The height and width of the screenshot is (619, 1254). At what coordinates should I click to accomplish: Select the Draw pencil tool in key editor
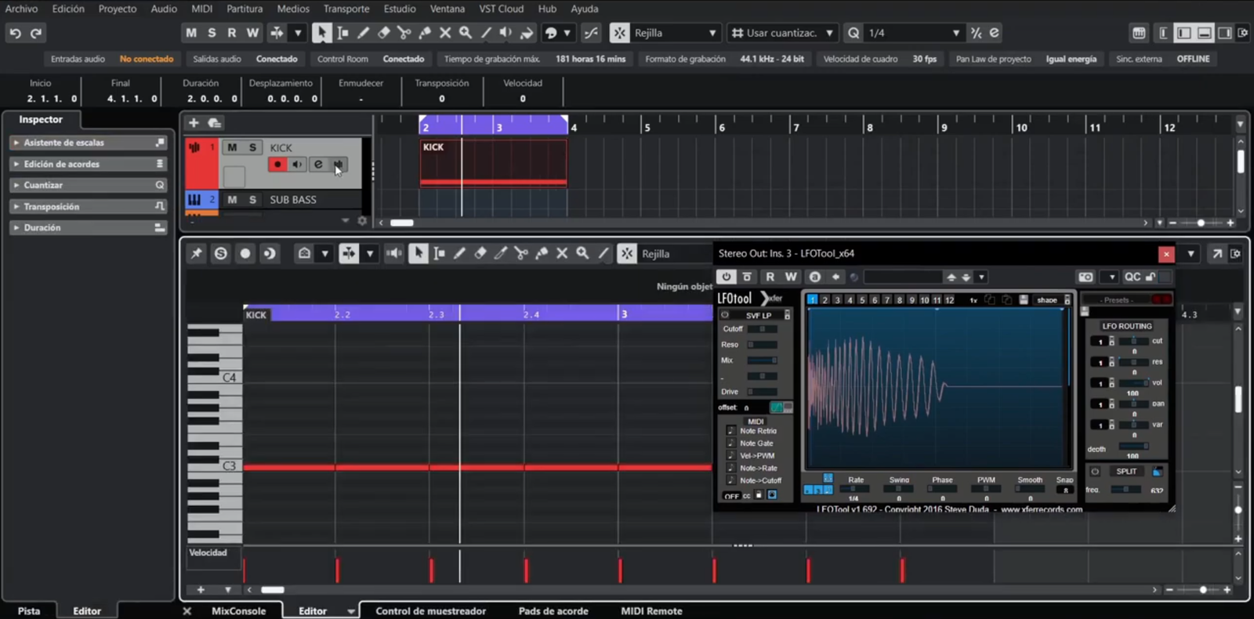pos(459,253)
